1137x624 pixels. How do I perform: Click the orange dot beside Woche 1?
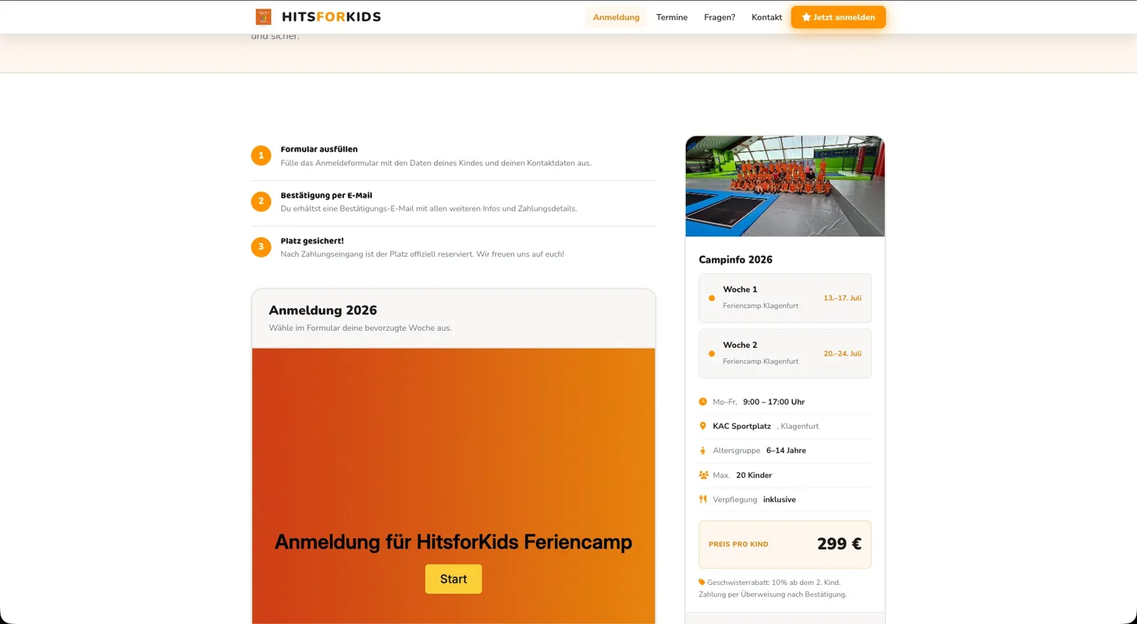point(711,298)
